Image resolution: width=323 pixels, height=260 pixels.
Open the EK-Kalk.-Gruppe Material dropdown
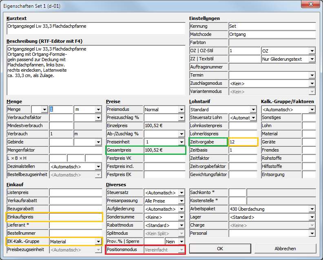(98, 242)
